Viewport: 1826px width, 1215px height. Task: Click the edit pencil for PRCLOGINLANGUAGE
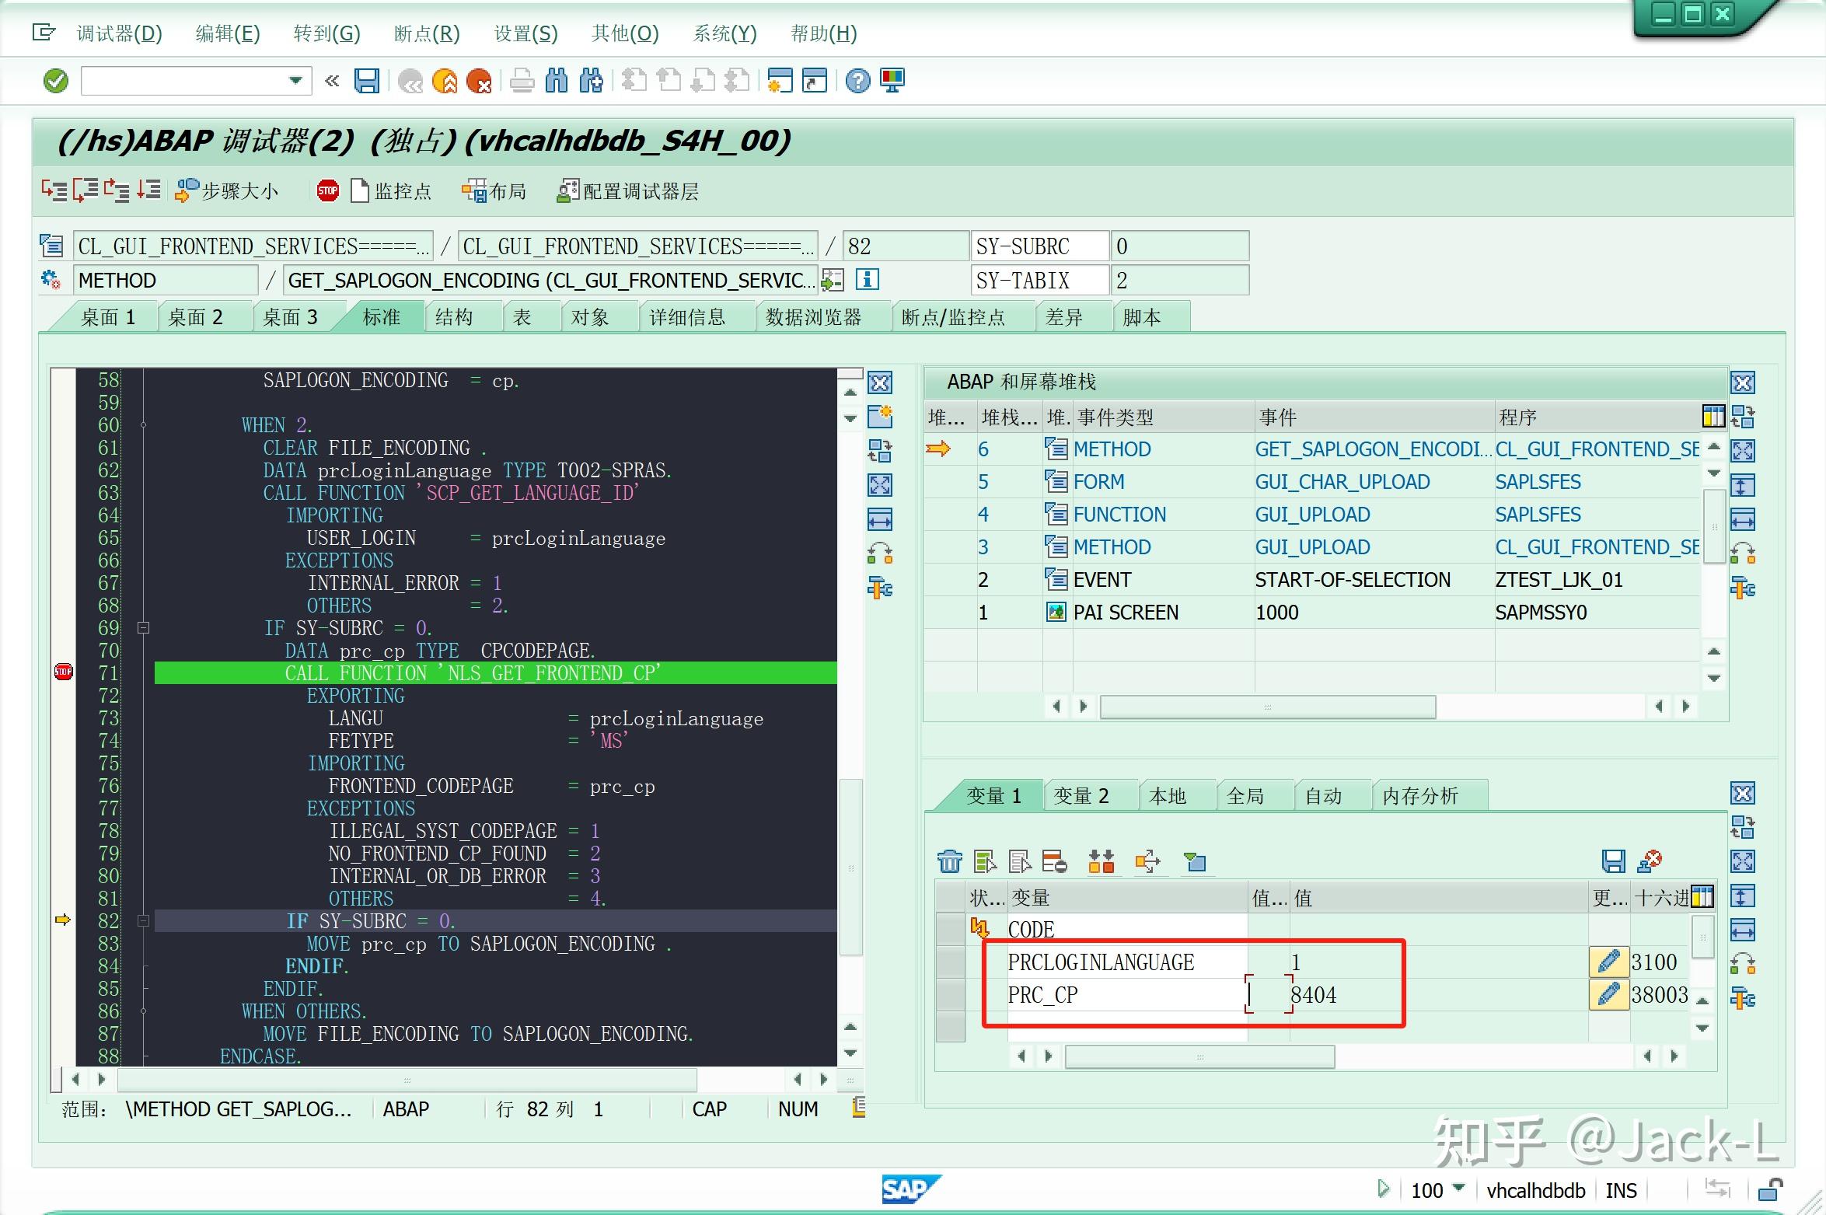1608,962
